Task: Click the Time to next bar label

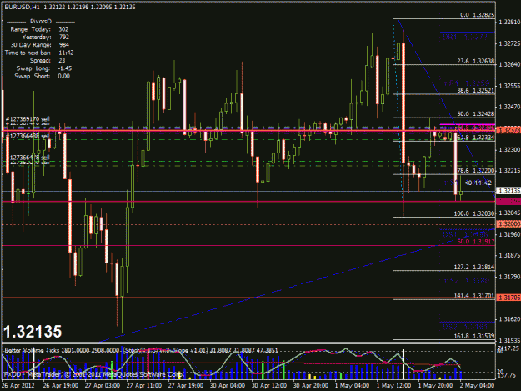Action: 28,53
